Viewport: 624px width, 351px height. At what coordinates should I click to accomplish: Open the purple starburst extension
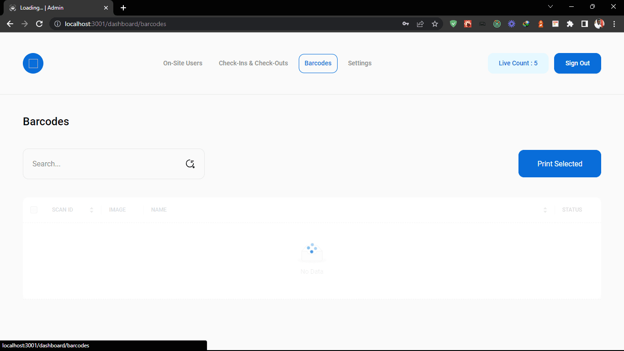pos(512,24)
